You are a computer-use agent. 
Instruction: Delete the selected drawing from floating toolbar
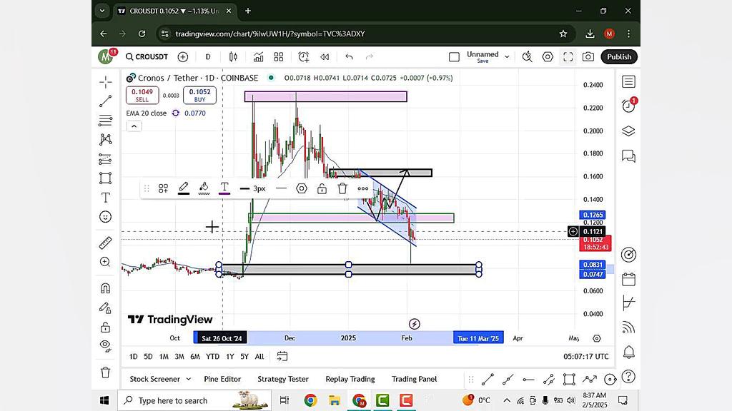click(x=342, y=188)
